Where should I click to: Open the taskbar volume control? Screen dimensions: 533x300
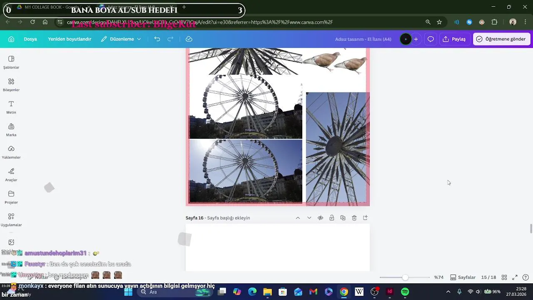tap(478, 292)
